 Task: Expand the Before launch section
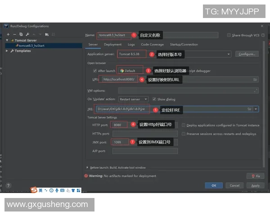(x=87, y=167)
